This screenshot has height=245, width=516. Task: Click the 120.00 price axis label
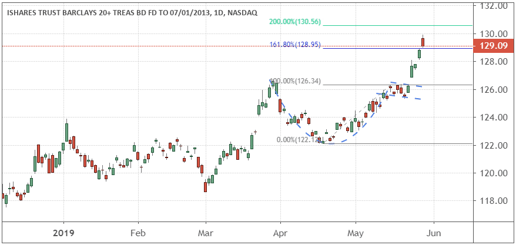click(492, 173)
